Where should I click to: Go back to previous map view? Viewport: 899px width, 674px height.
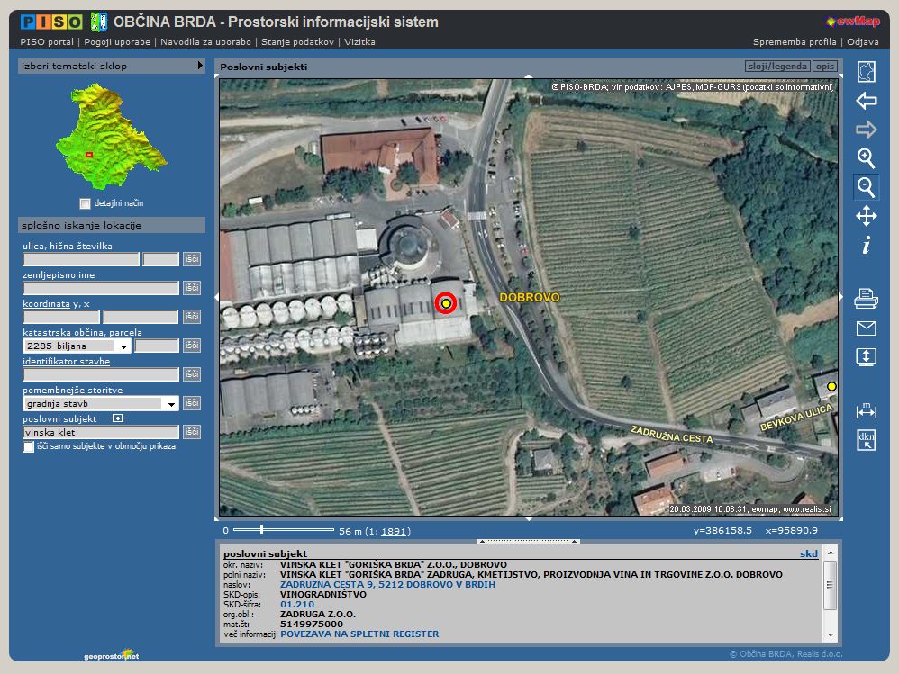(866, 101)
